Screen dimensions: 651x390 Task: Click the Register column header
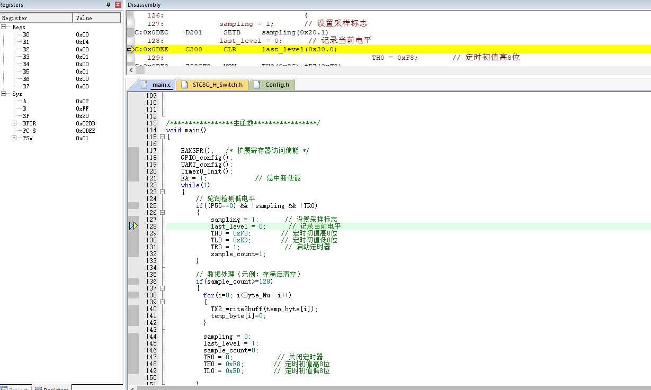pos(36,18)
